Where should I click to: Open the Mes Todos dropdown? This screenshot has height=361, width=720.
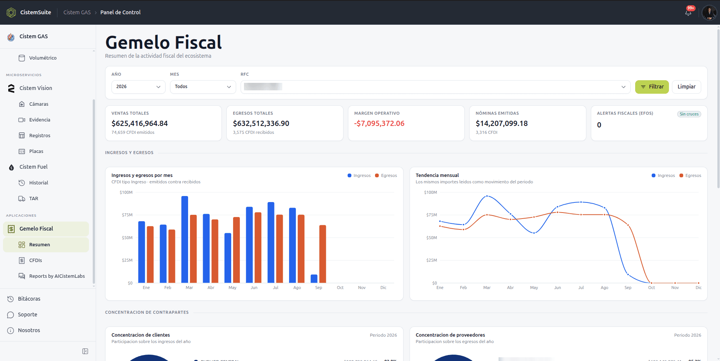click(203, 87)
